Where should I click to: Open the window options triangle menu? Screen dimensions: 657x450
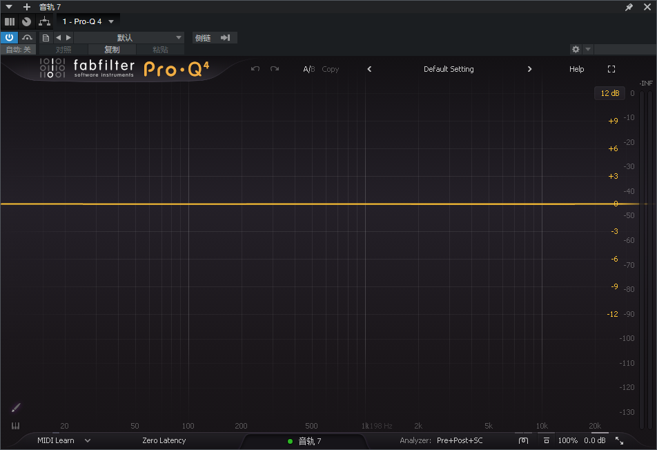pos(9,7)
